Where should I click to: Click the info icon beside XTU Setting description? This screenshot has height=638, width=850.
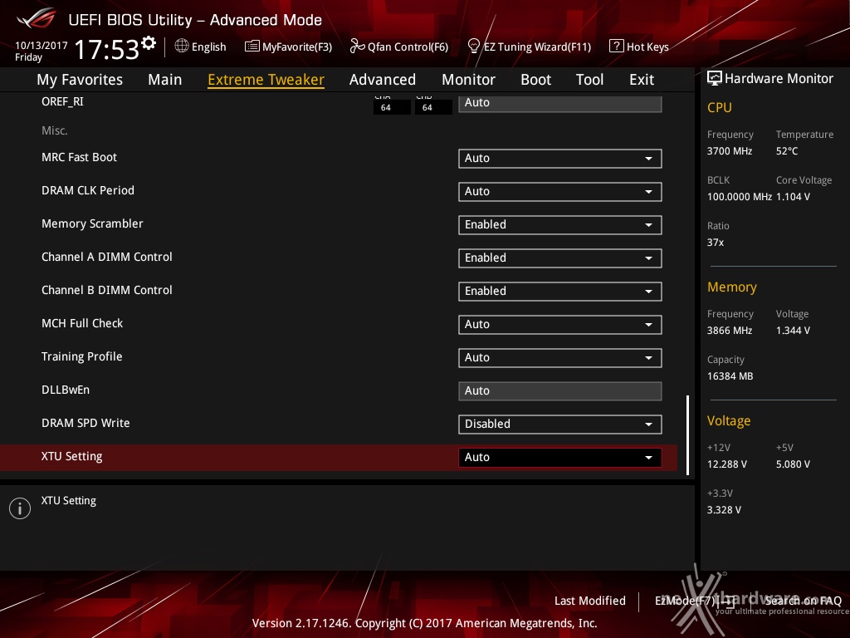[x=20, y=508]
